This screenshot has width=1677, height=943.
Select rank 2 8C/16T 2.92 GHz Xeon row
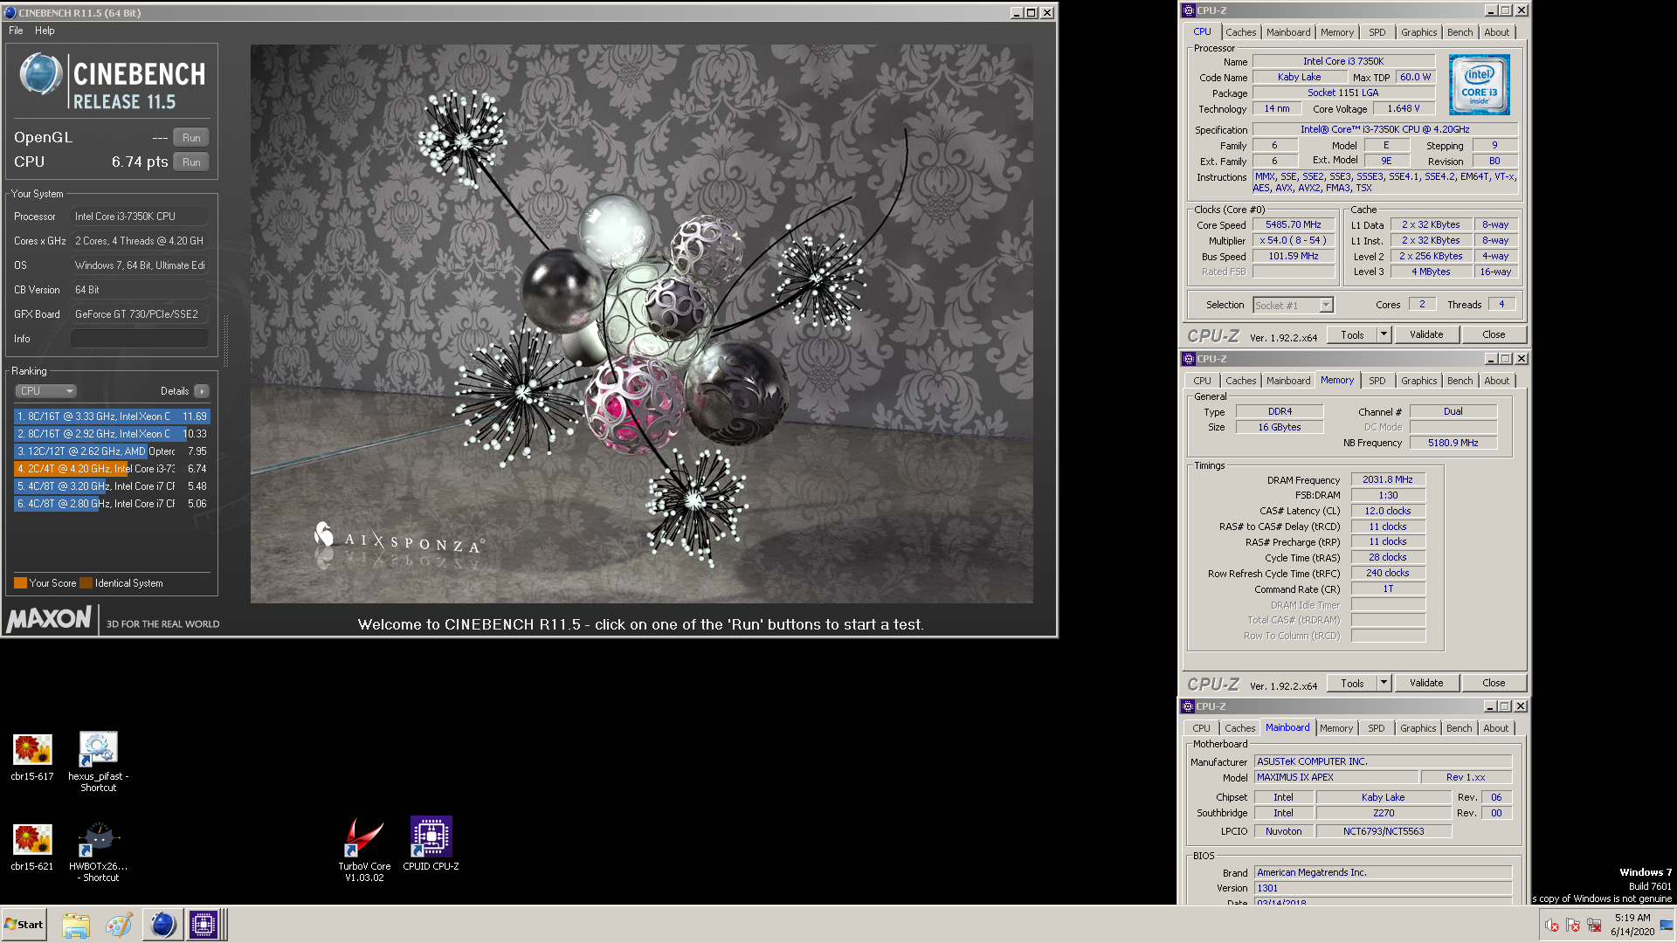pos(112,434)
